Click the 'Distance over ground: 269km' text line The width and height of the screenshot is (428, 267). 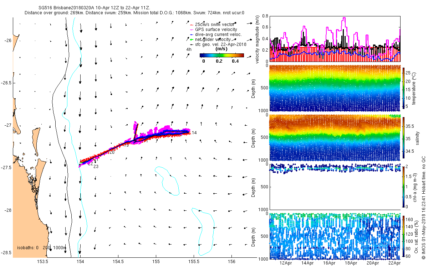pyautogui.click(x=134, y=13)
